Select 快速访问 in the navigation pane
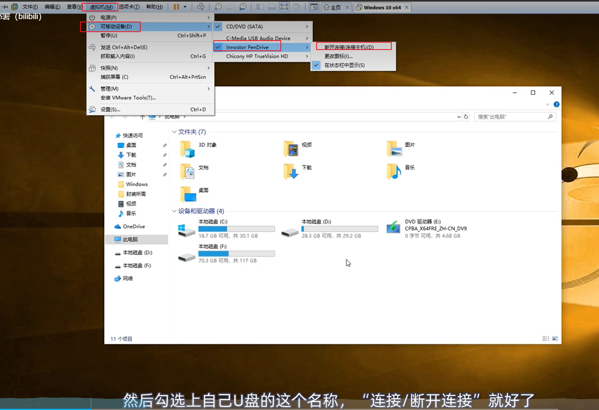599x410 pixels. tap(132, 135)
